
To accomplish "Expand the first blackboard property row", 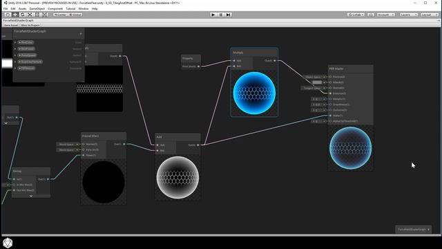I will (15, 42).
